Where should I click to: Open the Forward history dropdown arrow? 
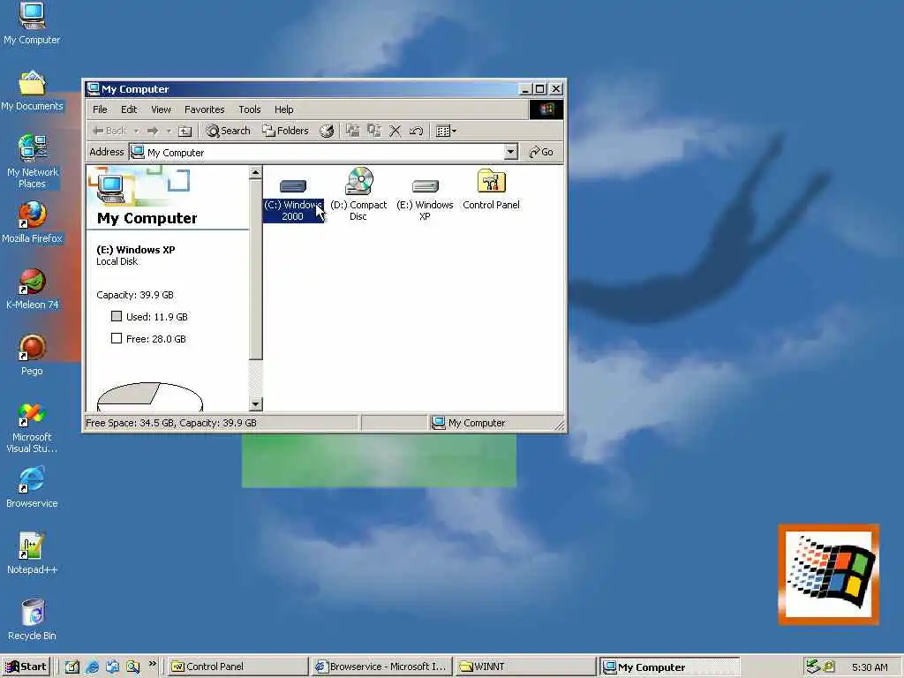point(169,132)
